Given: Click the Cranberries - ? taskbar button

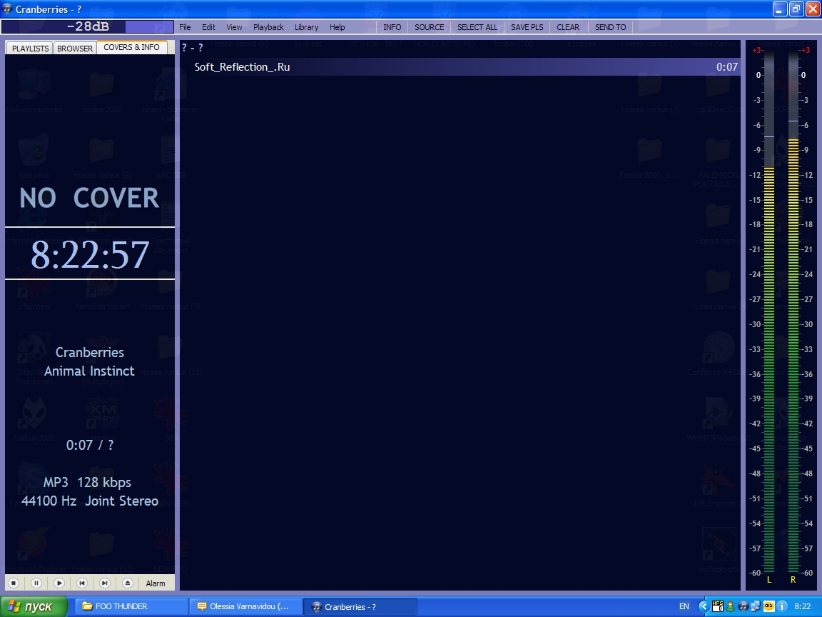Looking at the screenshot, I should (360, 606).
